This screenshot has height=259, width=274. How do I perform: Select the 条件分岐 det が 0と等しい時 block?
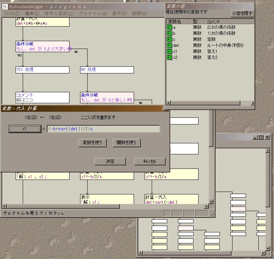[x=107, y=98]
